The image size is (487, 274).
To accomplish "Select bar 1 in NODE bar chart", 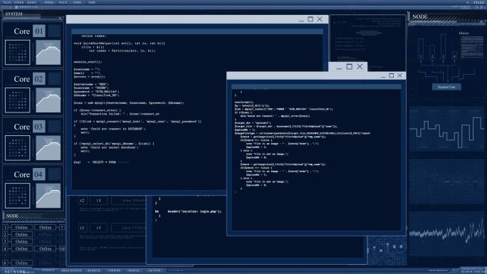I will point(421,48).
